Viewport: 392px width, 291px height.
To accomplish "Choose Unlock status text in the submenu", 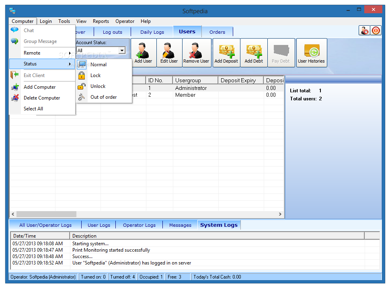I will pos(98,86).
